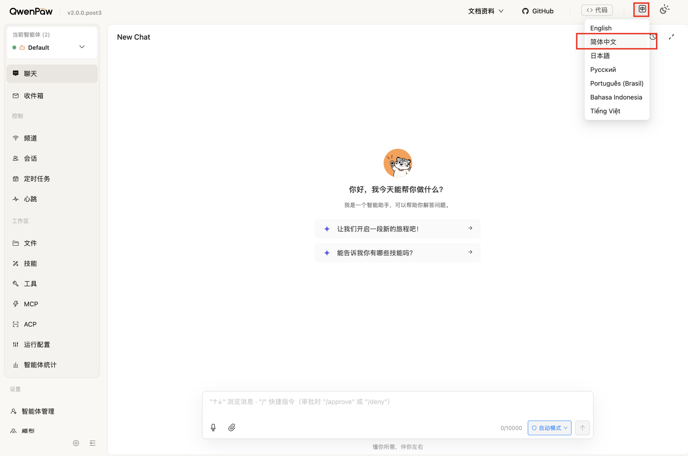The width and height of the screenshot is (688, 456).
Task: Click the MCP lightning icon
Action: coord(16,304)
